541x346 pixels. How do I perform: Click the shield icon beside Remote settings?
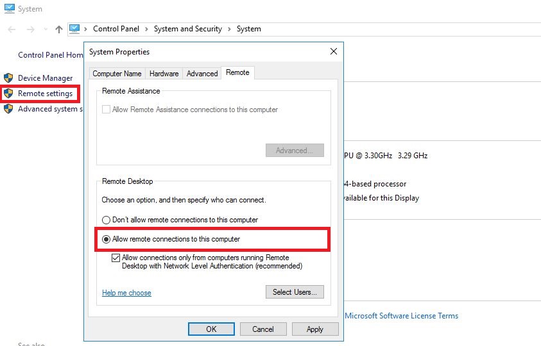[8, 94]
